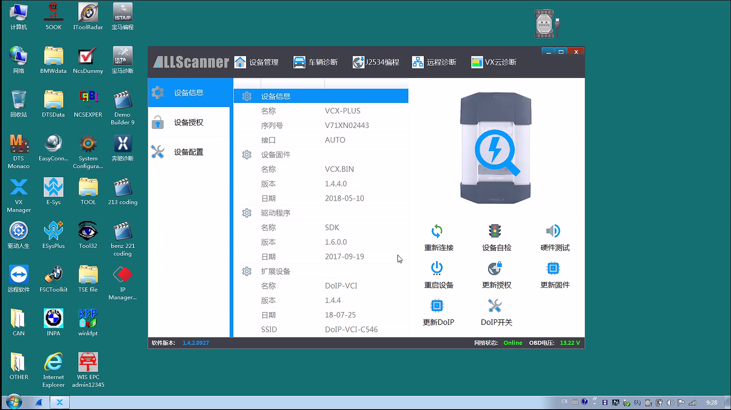The width and height of the screenshot is (731, 410).
Task: Collapse the 扩展设备 section header
Action: click(x=276, y=271)
